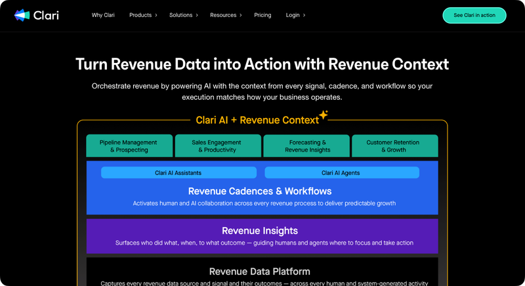525x286 pixels.
Task: Click the Clari wordmark text
Action: coord(46,15)
